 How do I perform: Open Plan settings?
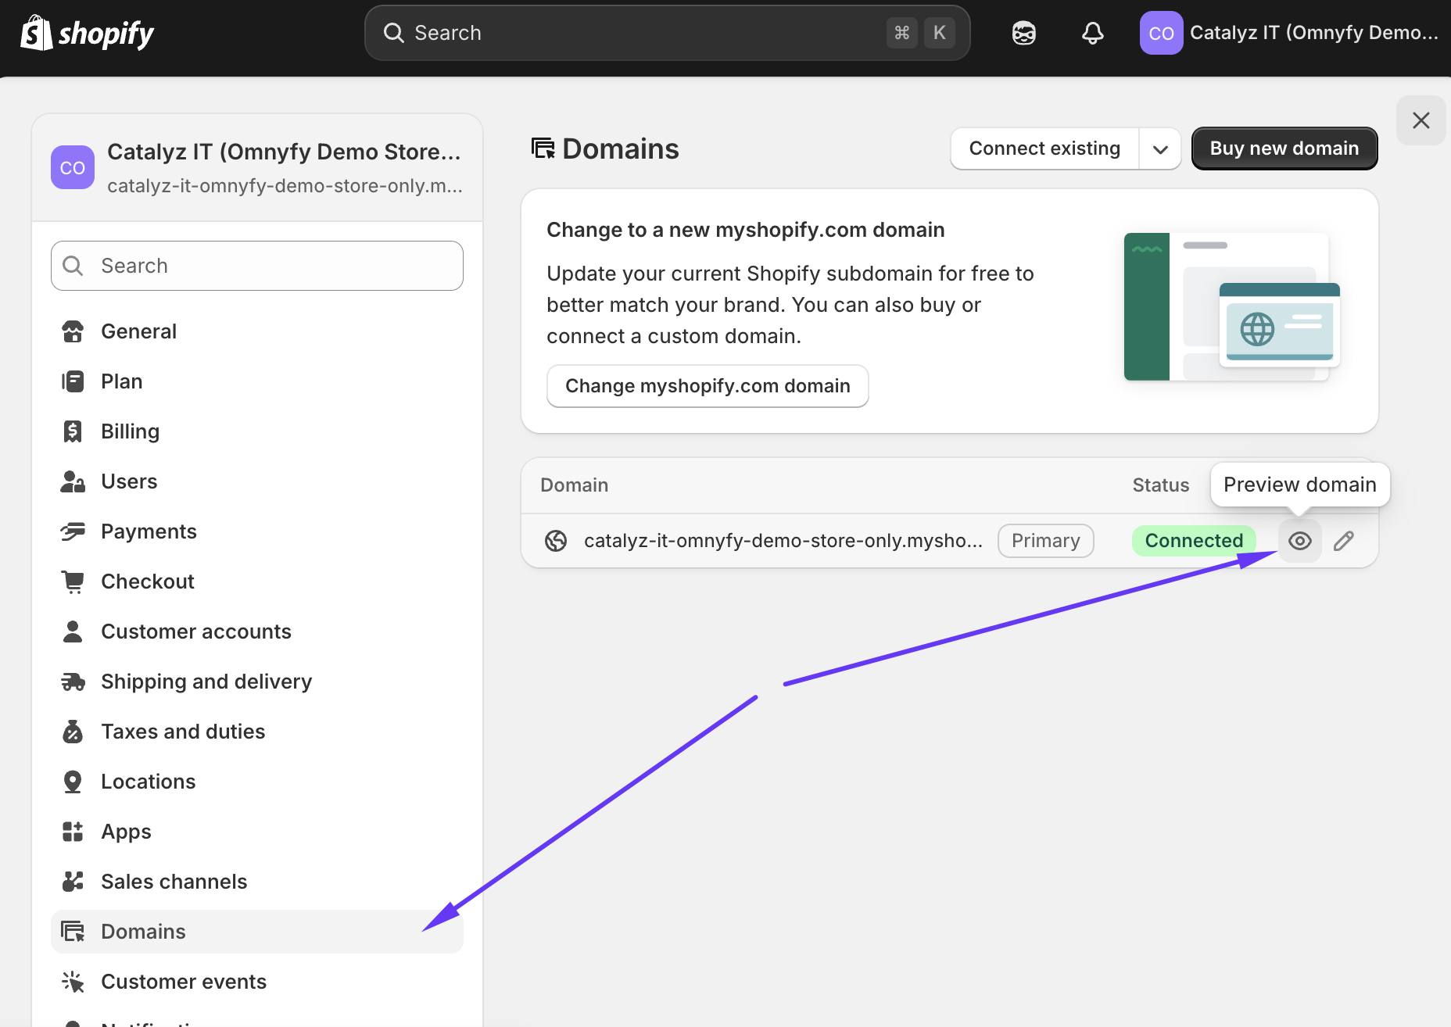[x=257, y=381]
